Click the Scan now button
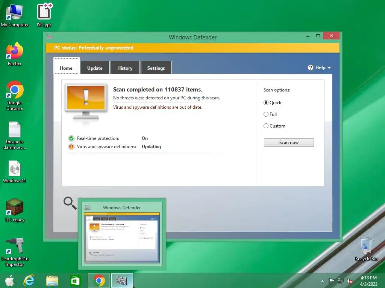The image size is (385, 288). 289,142
